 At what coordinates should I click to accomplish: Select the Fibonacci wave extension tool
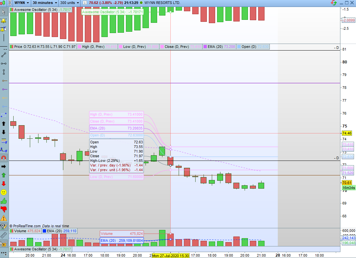[4, 150]
